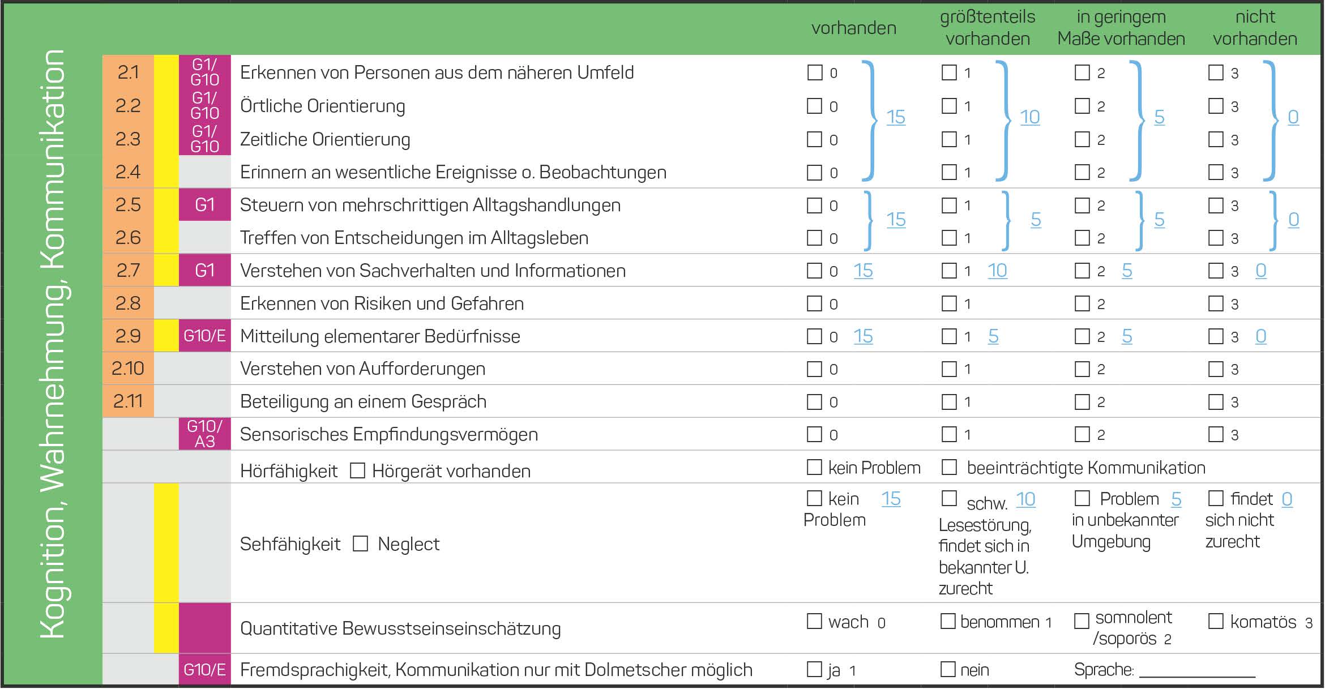
Task: Open link 15 in Mitteilung elementarer Bedürfnisse row
Action: click(x=863, y=336)
